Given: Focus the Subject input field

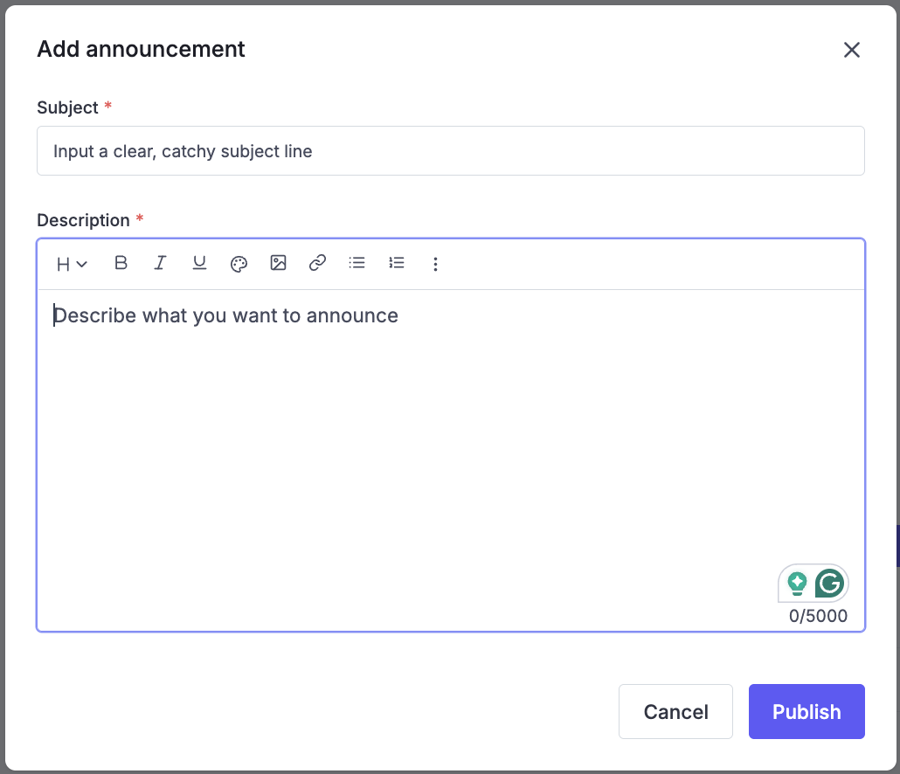Looking at the screenshot, I should [x=450, y=151].
